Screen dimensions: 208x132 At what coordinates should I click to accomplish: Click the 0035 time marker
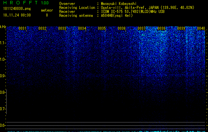click(x=102, y=28)
